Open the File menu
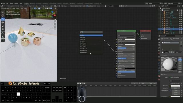183x103 pixels. (x=4, y=3)
